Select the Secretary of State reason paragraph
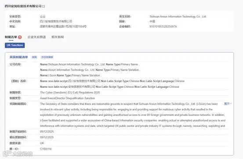The width and height of the screenshot is (243, 159). [133, 115]
